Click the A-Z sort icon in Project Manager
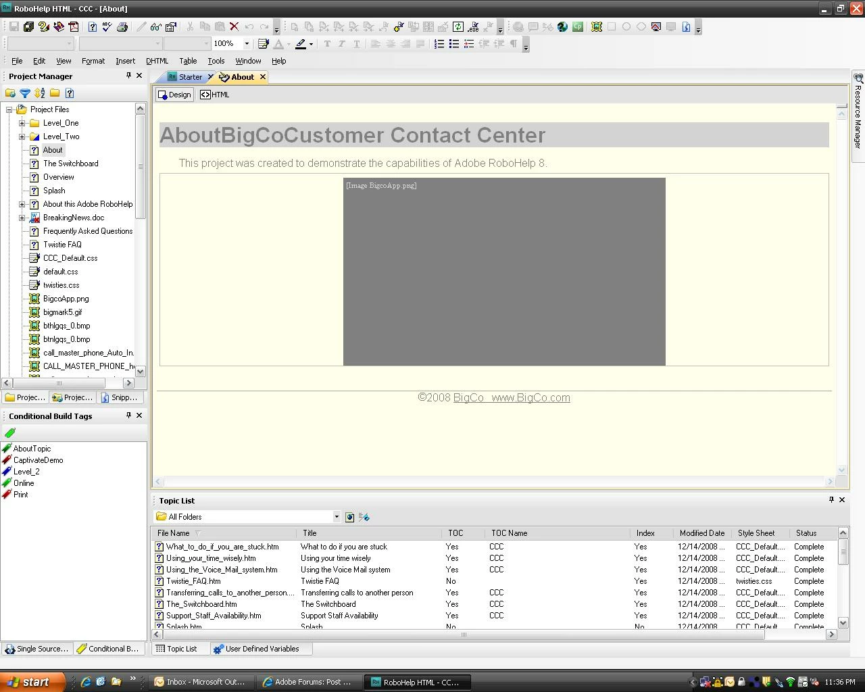The width and height of the screenshot is (865, 692). point(40,93)
